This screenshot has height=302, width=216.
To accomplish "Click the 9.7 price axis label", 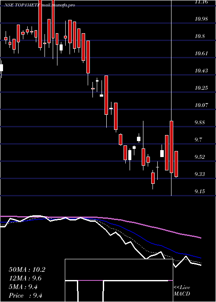I will 198,140.
